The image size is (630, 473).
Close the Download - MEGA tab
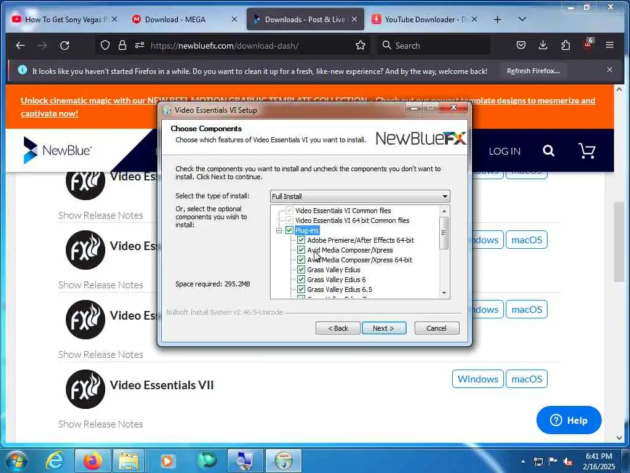click(x=234, y=19)
